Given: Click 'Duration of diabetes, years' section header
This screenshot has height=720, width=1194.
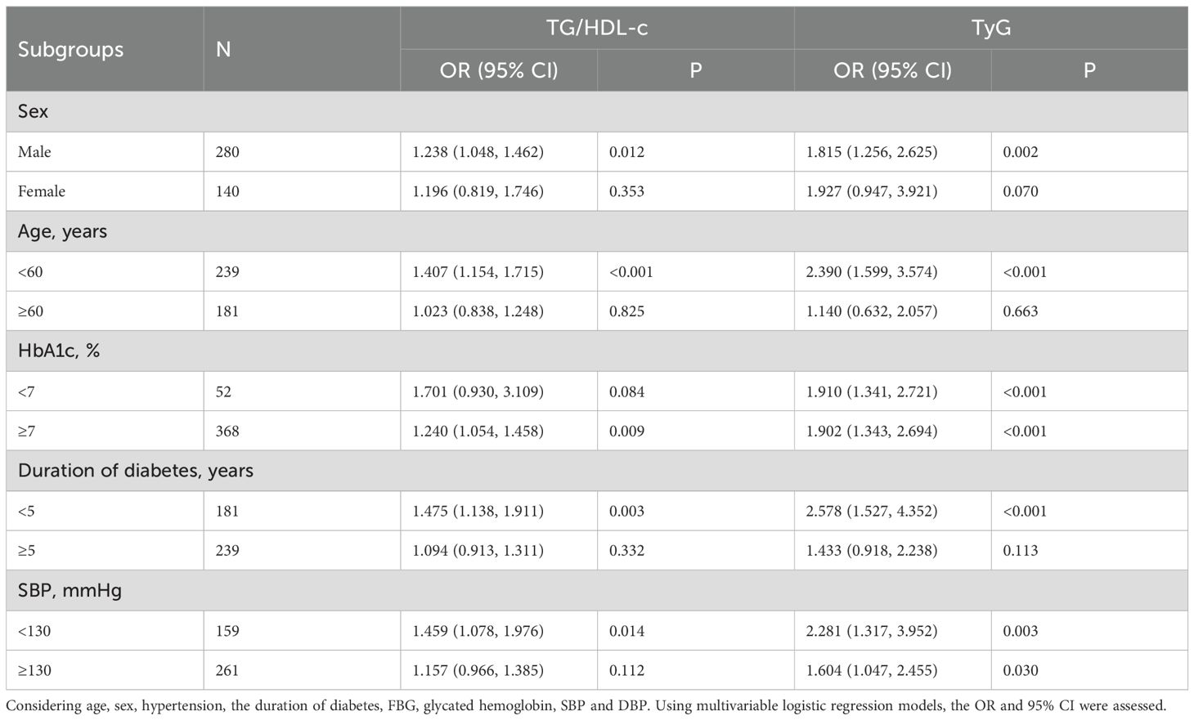Looking at the screenshot, I should 136,471.
